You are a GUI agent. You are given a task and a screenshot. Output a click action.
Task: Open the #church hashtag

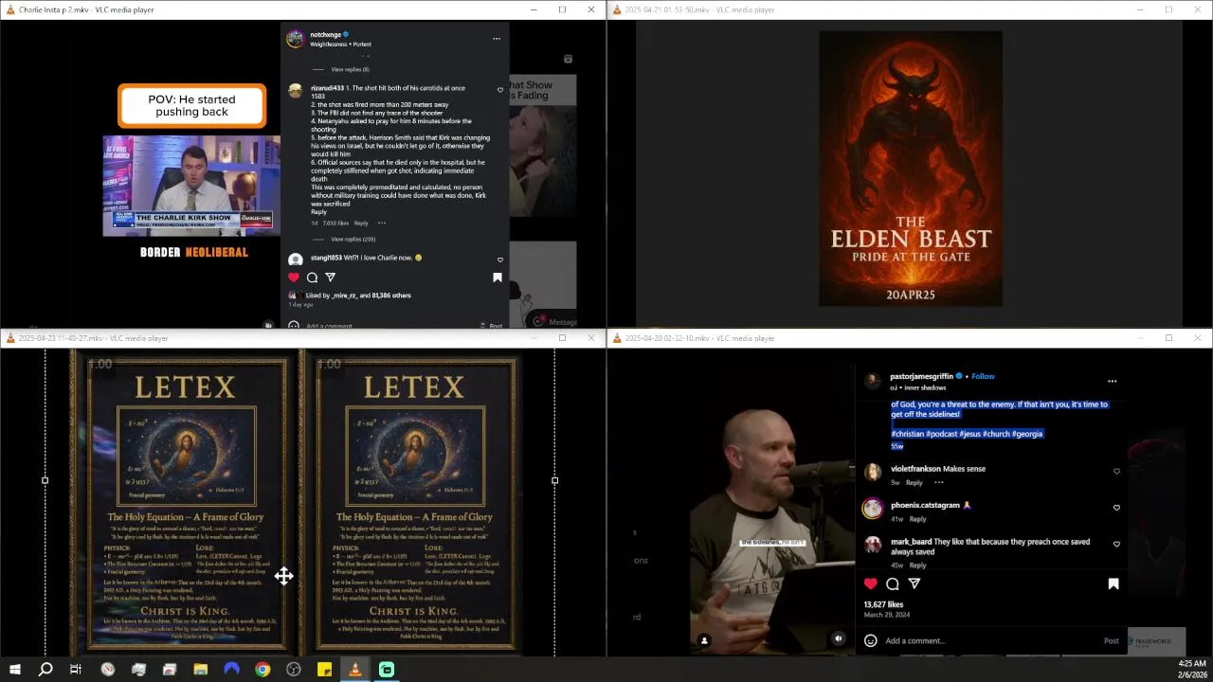tap(996, 434)
